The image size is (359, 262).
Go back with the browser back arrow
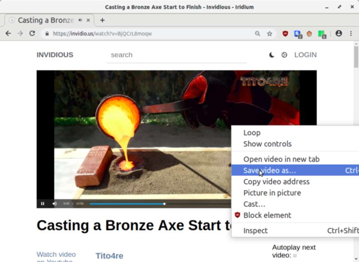pyautogui.click(x=8, y=33)
